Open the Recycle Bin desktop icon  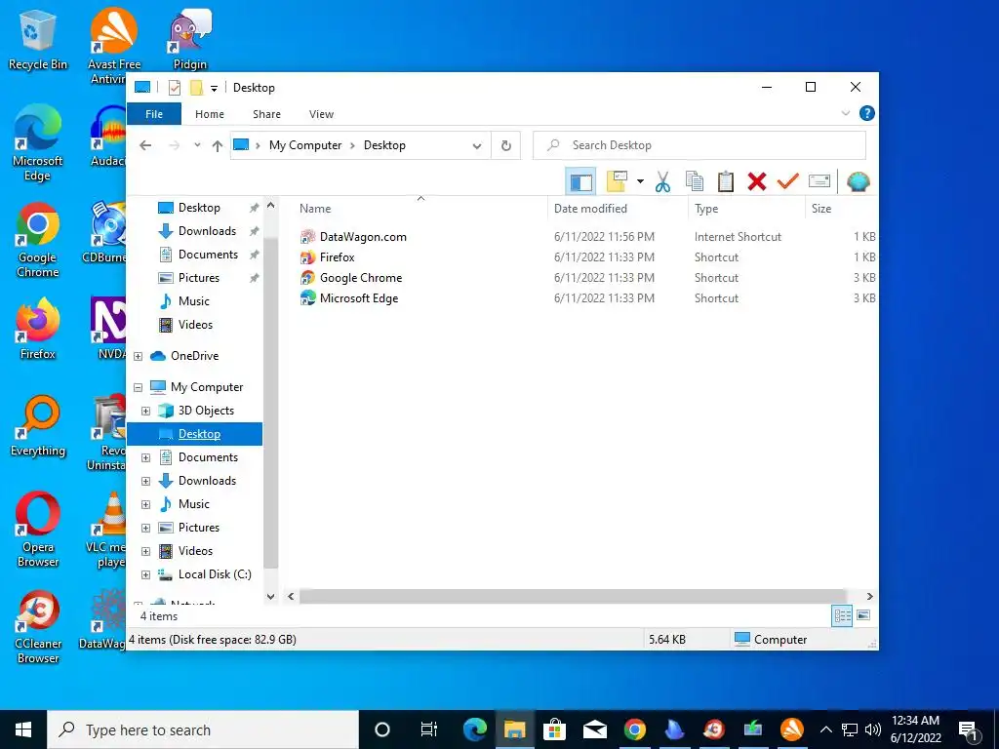point(38,39)
